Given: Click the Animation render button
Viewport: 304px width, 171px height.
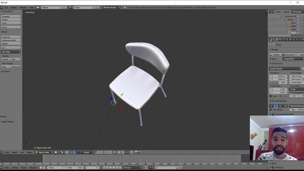Looking at the screenshot, I should pos(288,55).
